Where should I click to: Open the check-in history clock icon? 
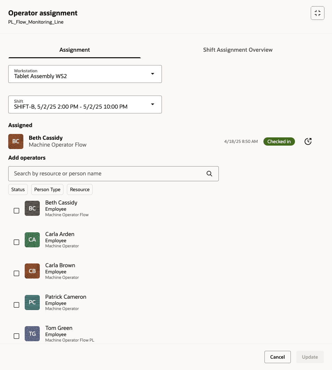pyautogui.click(x=308, y=141)
